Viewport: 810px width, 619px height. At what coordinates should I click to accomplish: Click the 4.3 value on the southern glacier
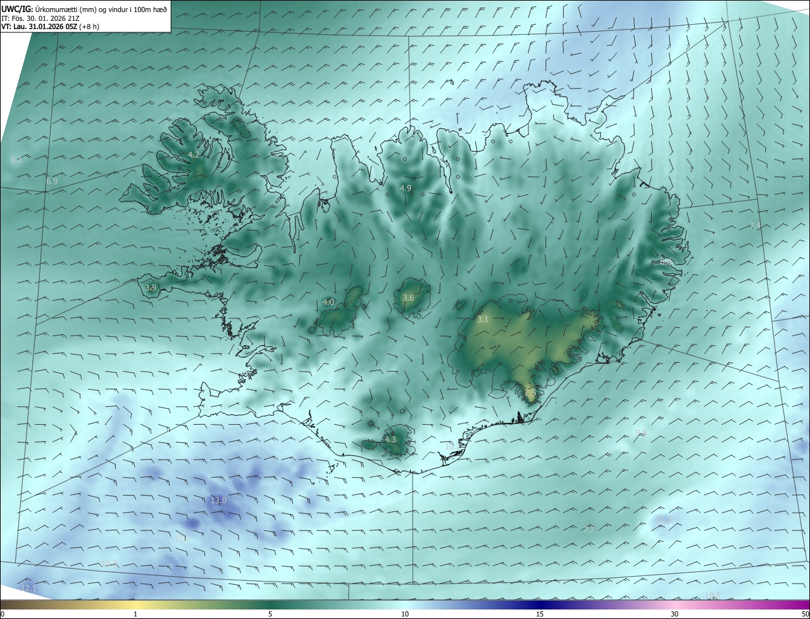[x=390, y=440]
